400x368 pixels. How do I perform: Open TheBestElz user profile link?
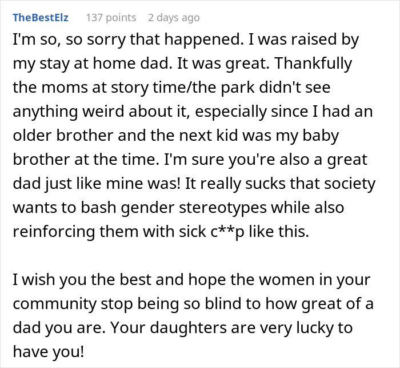tap(40, 17)
